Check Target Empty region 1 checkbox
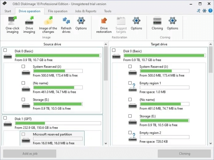Viewport: 214px width, 160px height. (x=130, y=83)
